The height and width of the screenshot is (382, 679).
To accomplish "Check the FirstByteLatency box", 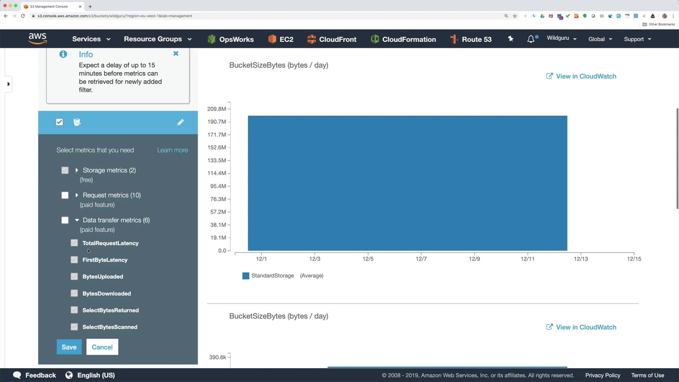I will point(74,260).
